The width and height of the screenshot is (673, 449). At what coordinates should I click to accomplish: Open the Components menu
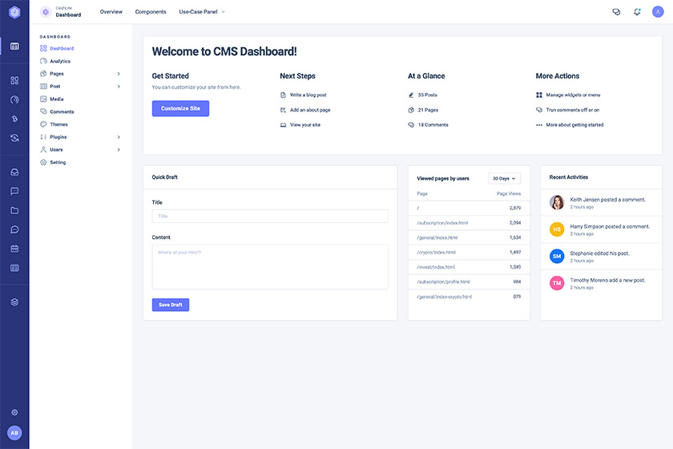(151, 12)
